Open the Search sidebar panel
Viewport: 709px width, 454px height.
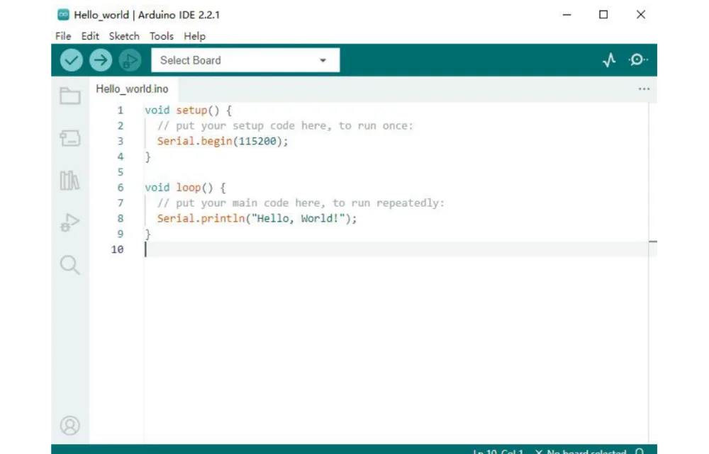pos(69,265)
